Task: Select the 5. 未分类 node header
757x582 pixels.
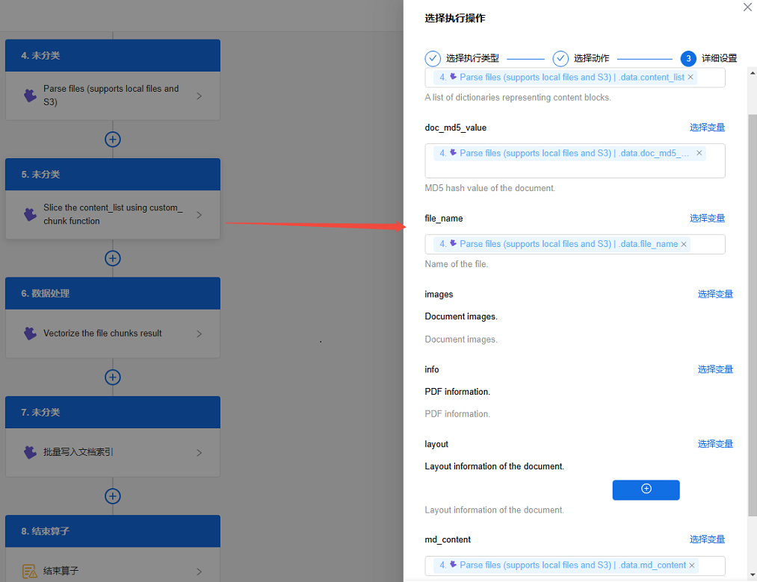Action: (x=113, y=174)
